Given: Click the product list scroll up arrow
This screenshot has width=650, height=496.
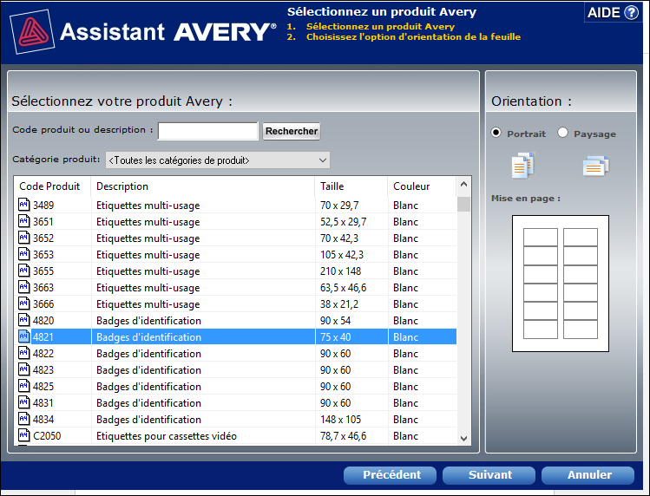Looking at the screenshot, I should (464, 184).
